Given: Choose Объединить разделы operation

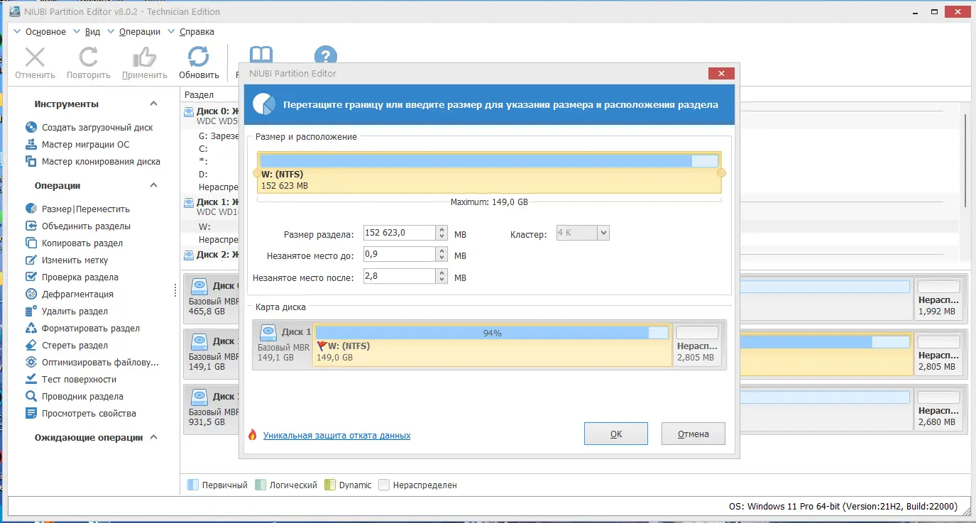Looking at the screenshot, I should pyautogui.click(x=86, y=226).
